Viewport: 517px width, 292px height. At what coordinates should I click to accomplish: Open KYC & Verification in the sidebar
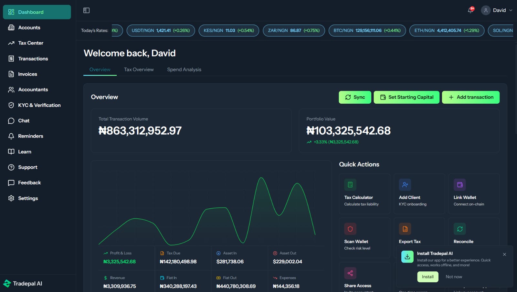(39, 105)
